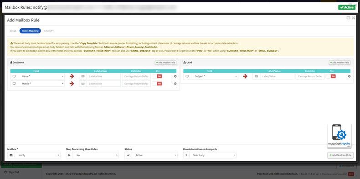
Task: Open the Name field dropdown
Action: pyautogui.click(x=41, y=76)
